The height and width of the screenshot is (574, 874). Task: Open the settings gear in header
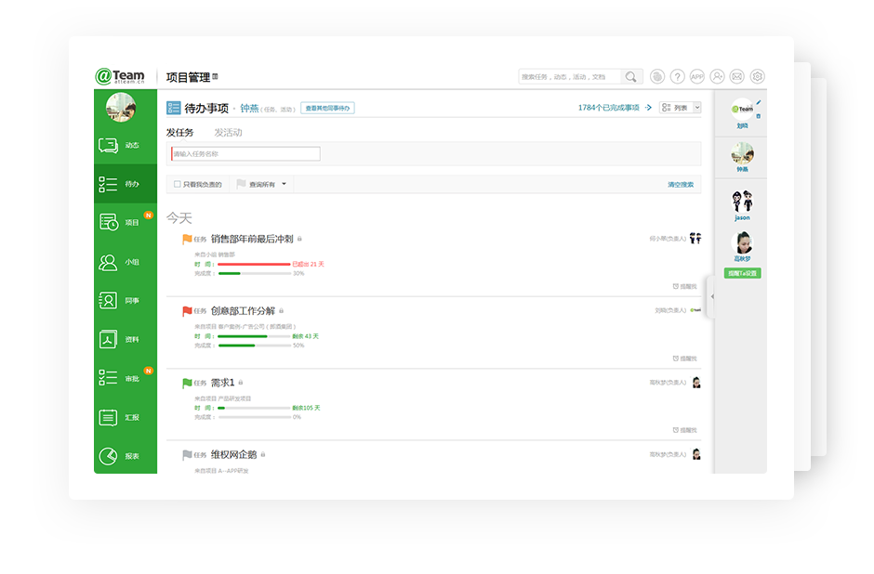tap(757, 77)
